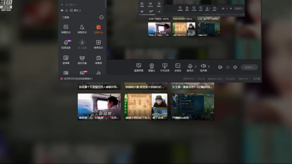
Task: Click the flame icon in bottom toolbox row
Action: (99, 73)
